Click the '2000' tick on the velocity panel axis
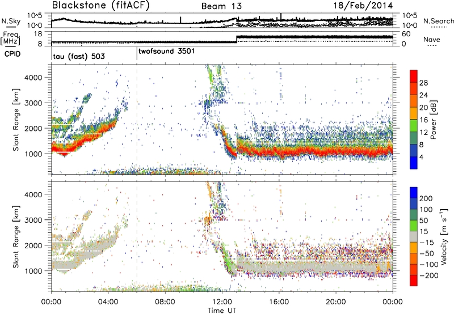454x314 pixels. (33, 245)
